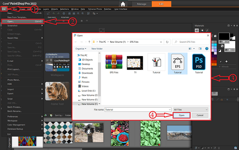This screenshot has height=150, width=239.
Task: Open the Palettes toolbar menu
Action: pyautogui.click(x=108, y=9)
